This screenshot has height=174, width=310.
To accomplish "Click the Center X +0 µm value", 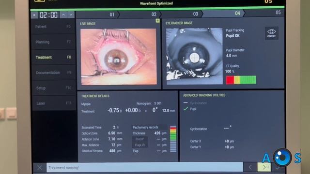I will (x=229, y=141).
